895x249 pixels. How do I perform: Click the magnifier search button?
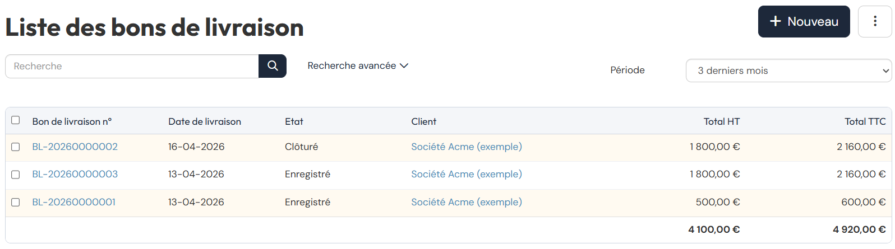[273, 66]
